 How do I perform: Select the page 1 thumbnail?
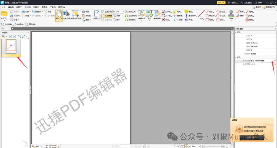(x=11, y=48)
